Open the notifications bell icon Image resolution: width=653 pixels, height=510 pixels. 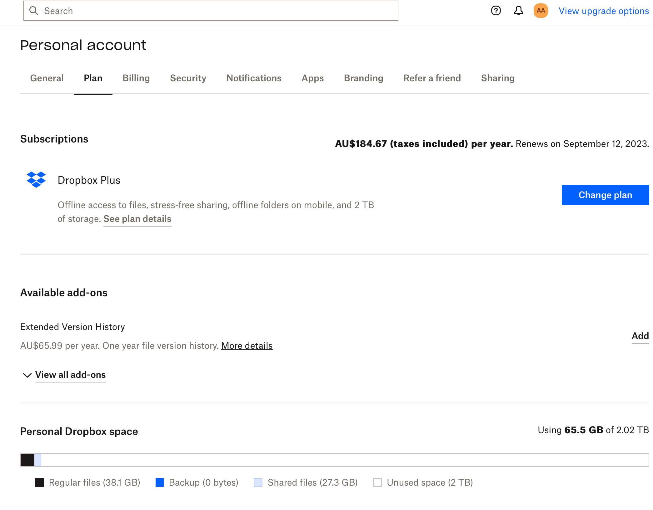pyautogui.click(x=519, y=11)
